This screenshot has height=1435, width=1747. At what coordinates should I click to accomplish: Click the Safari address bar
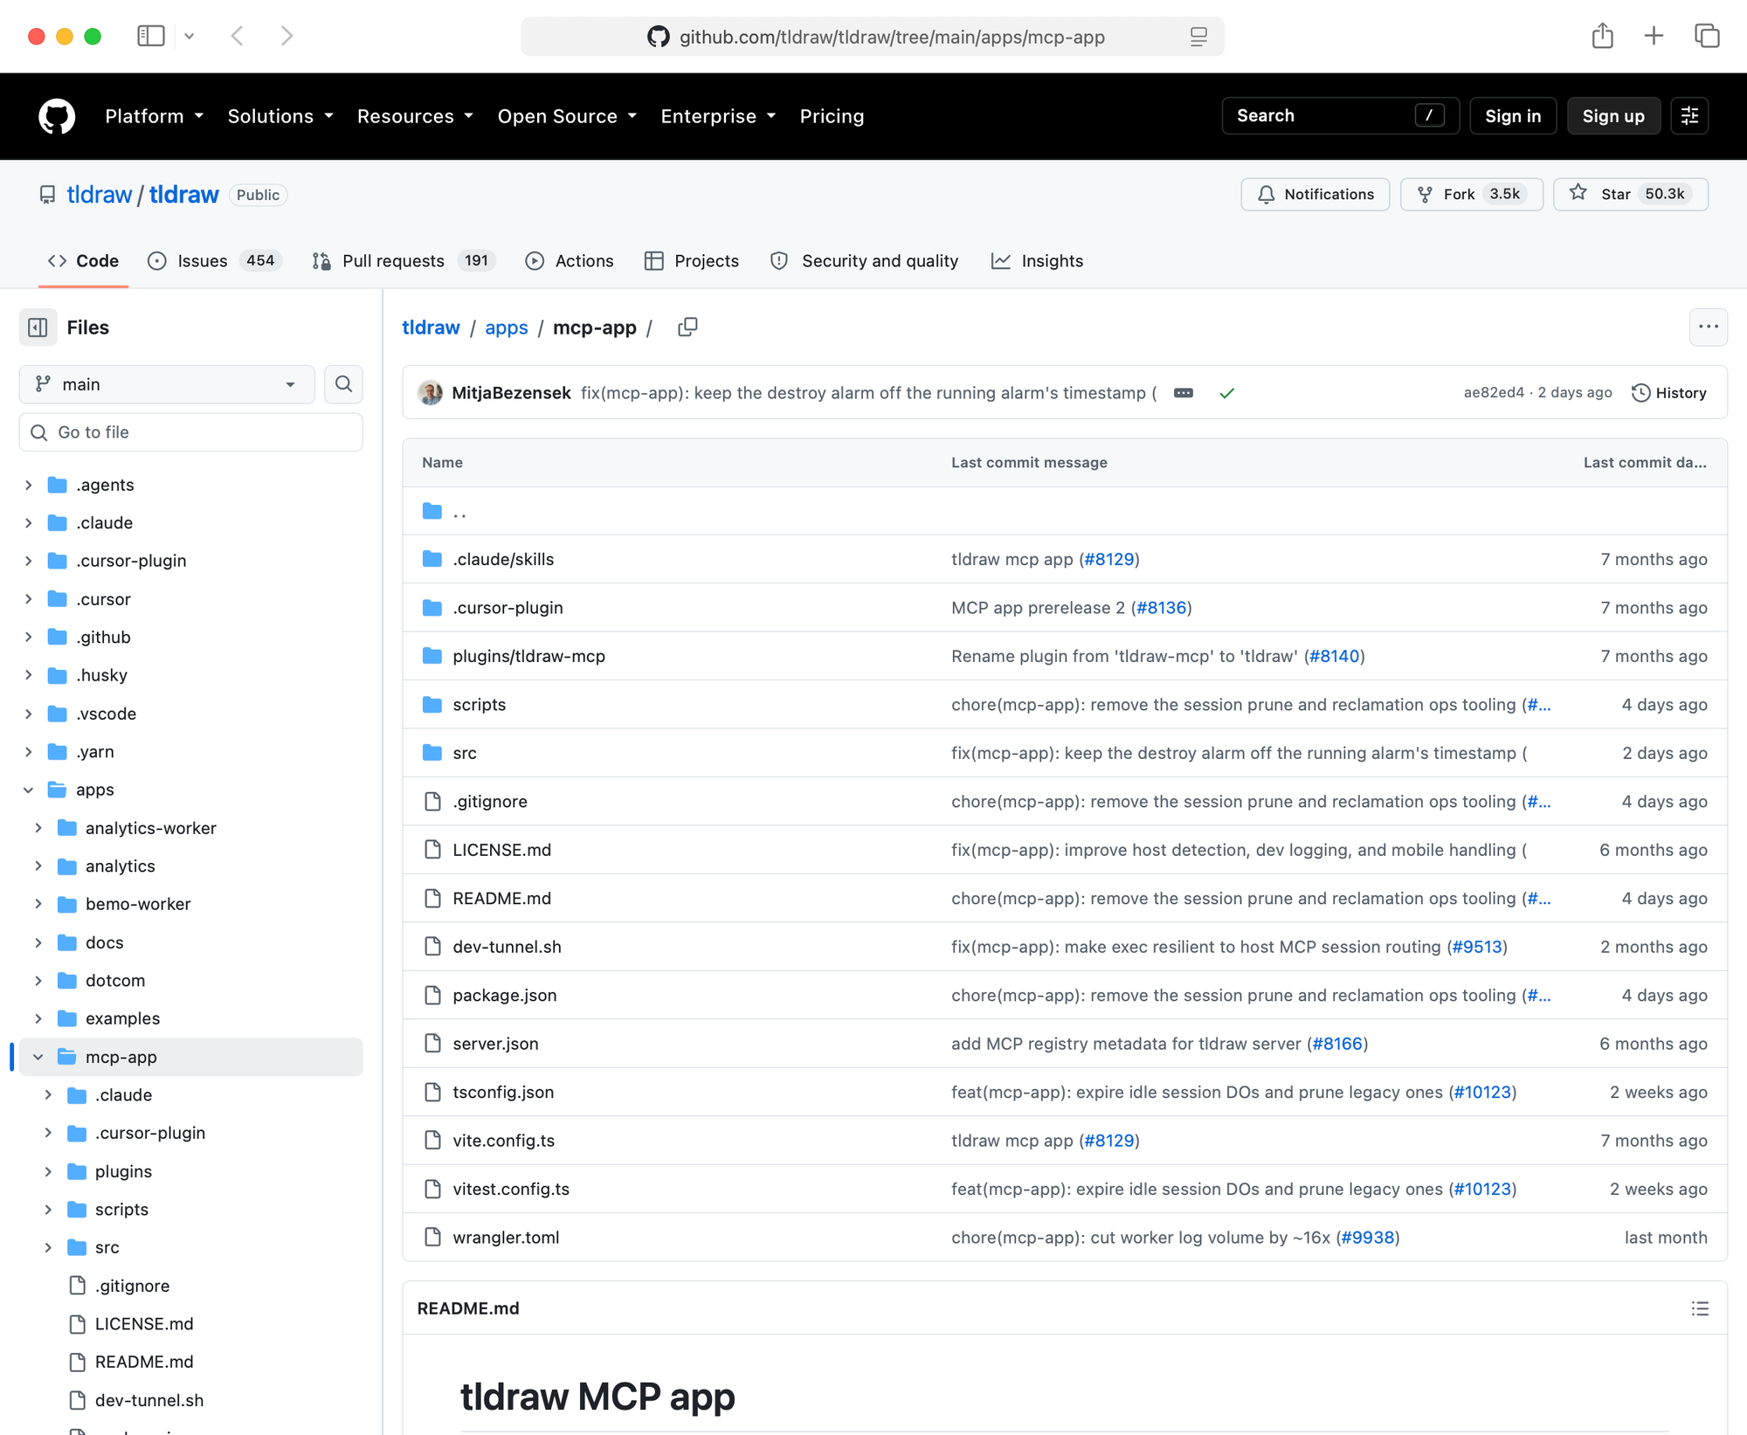872,37
